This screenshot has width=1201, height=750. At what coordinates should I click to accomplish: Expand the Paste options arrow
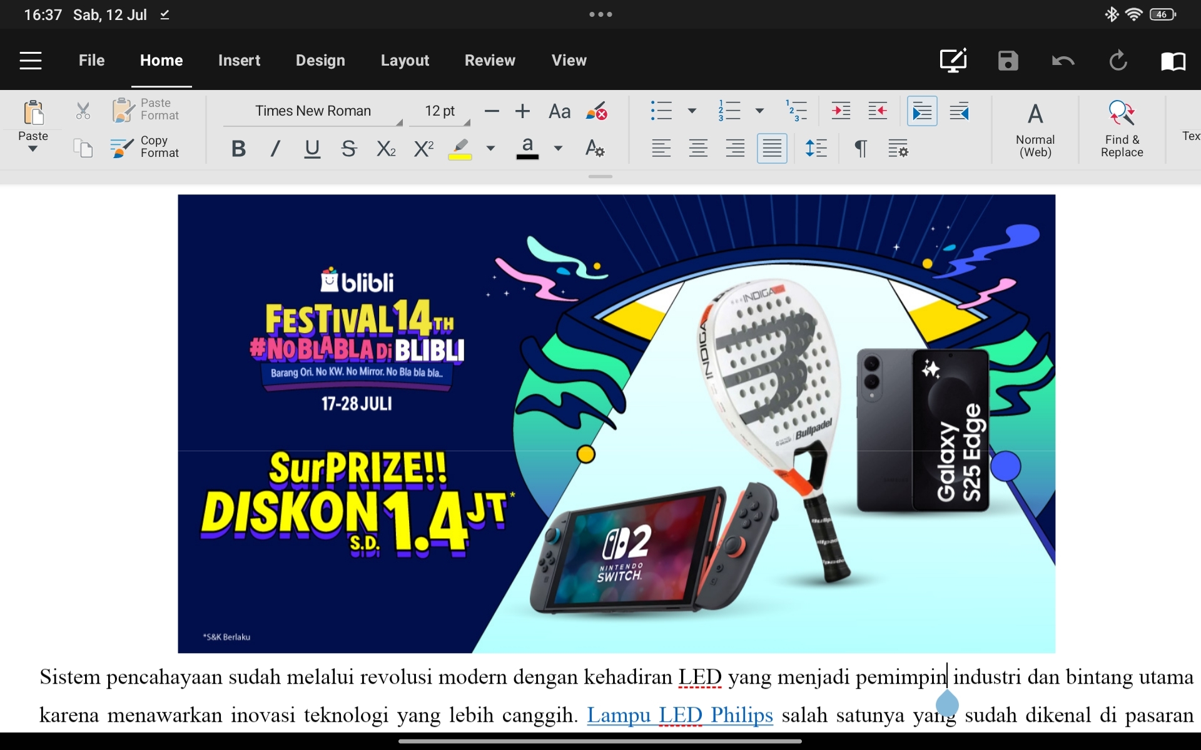[33, 149]
